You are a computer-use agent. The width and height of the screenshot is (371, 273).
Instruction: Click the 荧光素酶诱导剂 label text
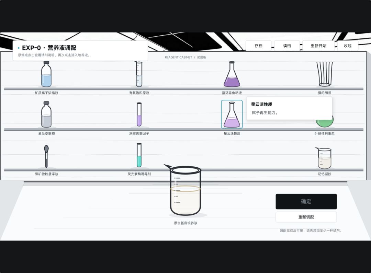(139, 174)
